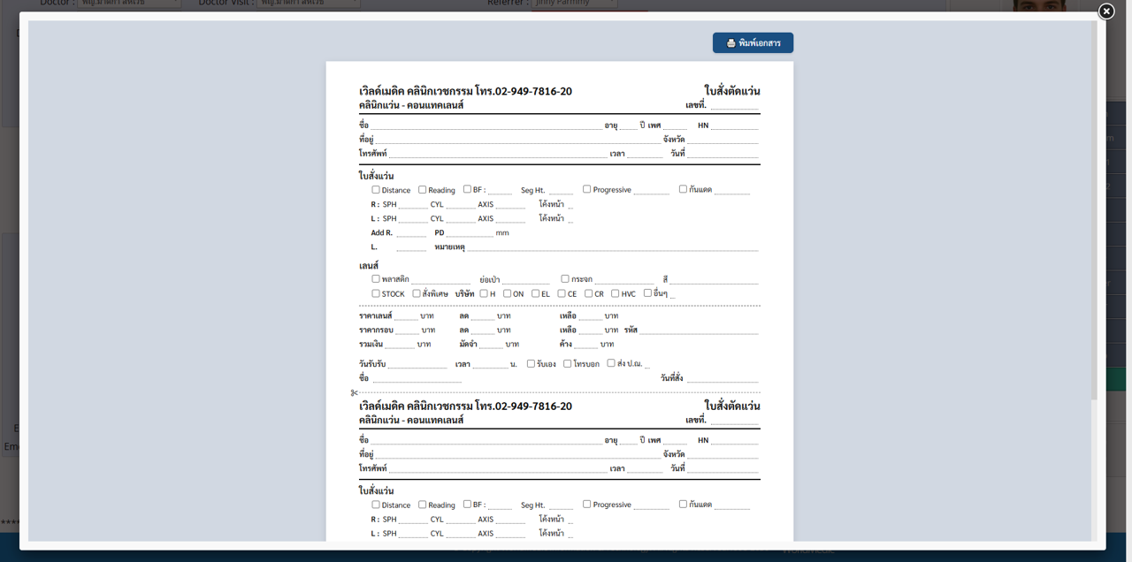
Task: Check the BF box in the first form copy
Action: (x=467, y=189)
